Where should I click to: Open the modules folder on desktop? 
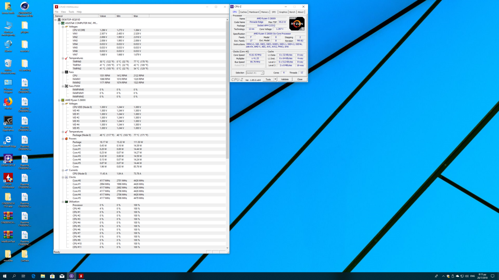tap(8, 256)
